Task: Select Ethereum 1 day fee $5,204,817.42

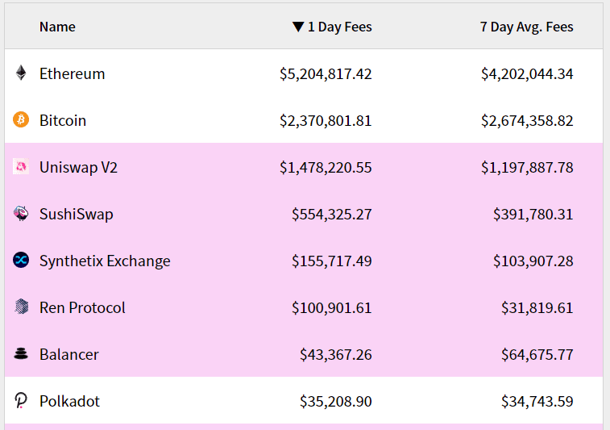Action: [326, 74]
